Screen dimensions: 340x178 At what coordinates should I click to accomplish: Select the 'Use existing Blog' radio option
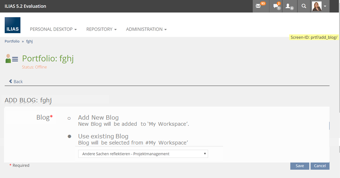coord(69,137)
